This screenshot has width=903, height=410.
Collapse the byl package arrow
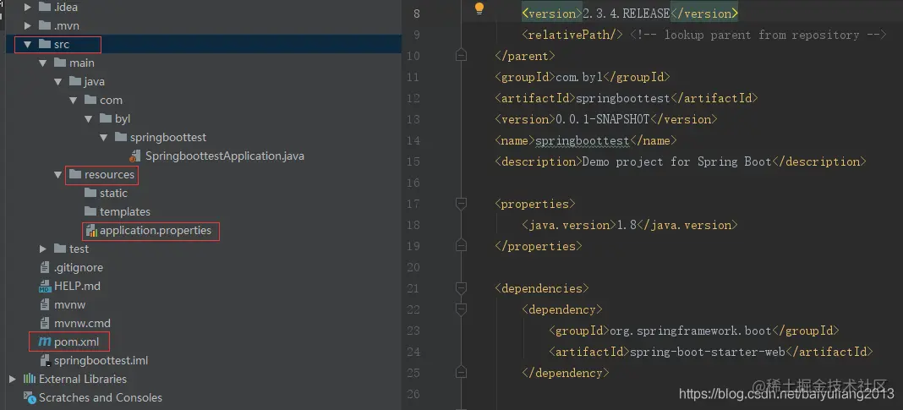pos(88,118)
